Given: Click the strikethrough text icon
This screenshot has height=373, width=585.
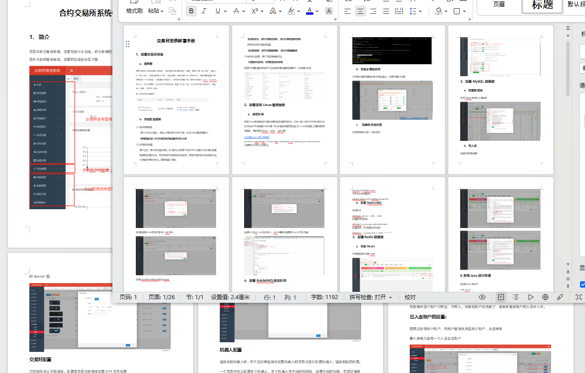Looking at the screenshot, I should tap(236, 11).
